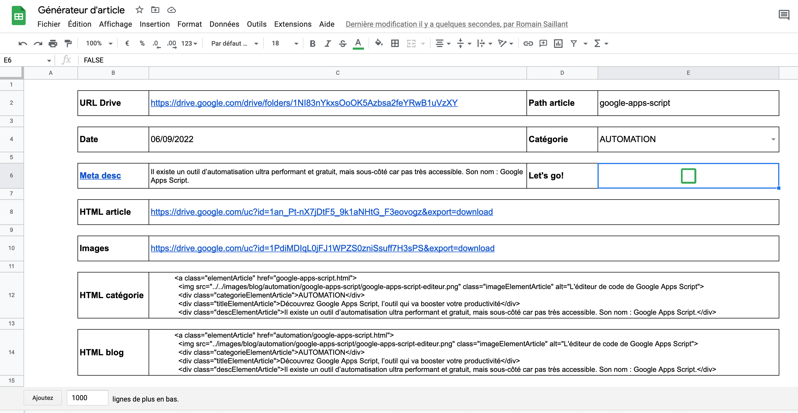
Task: Select the google-apps-script path cell
Action: click(x=688, y=103)
